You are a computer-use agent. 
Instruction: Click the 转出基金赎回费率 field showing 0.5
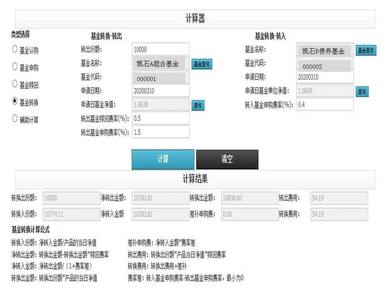coord(161,118)
